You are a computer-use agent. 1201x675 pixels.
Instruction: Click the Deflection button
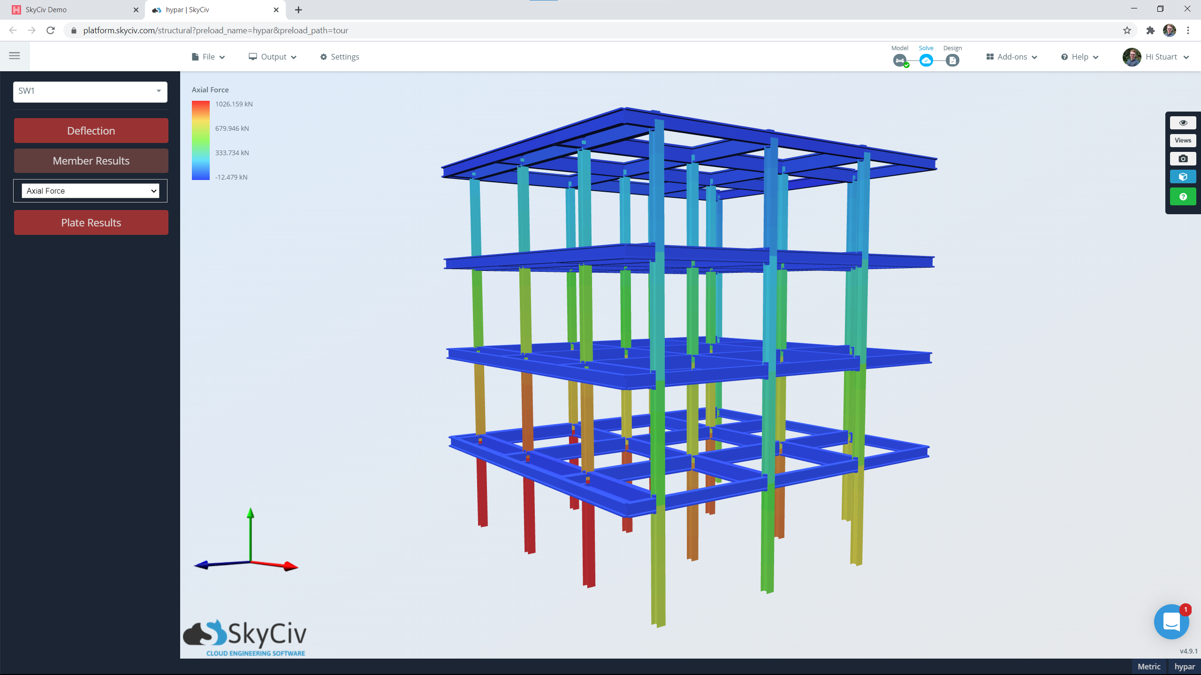[x=91, y=130]
